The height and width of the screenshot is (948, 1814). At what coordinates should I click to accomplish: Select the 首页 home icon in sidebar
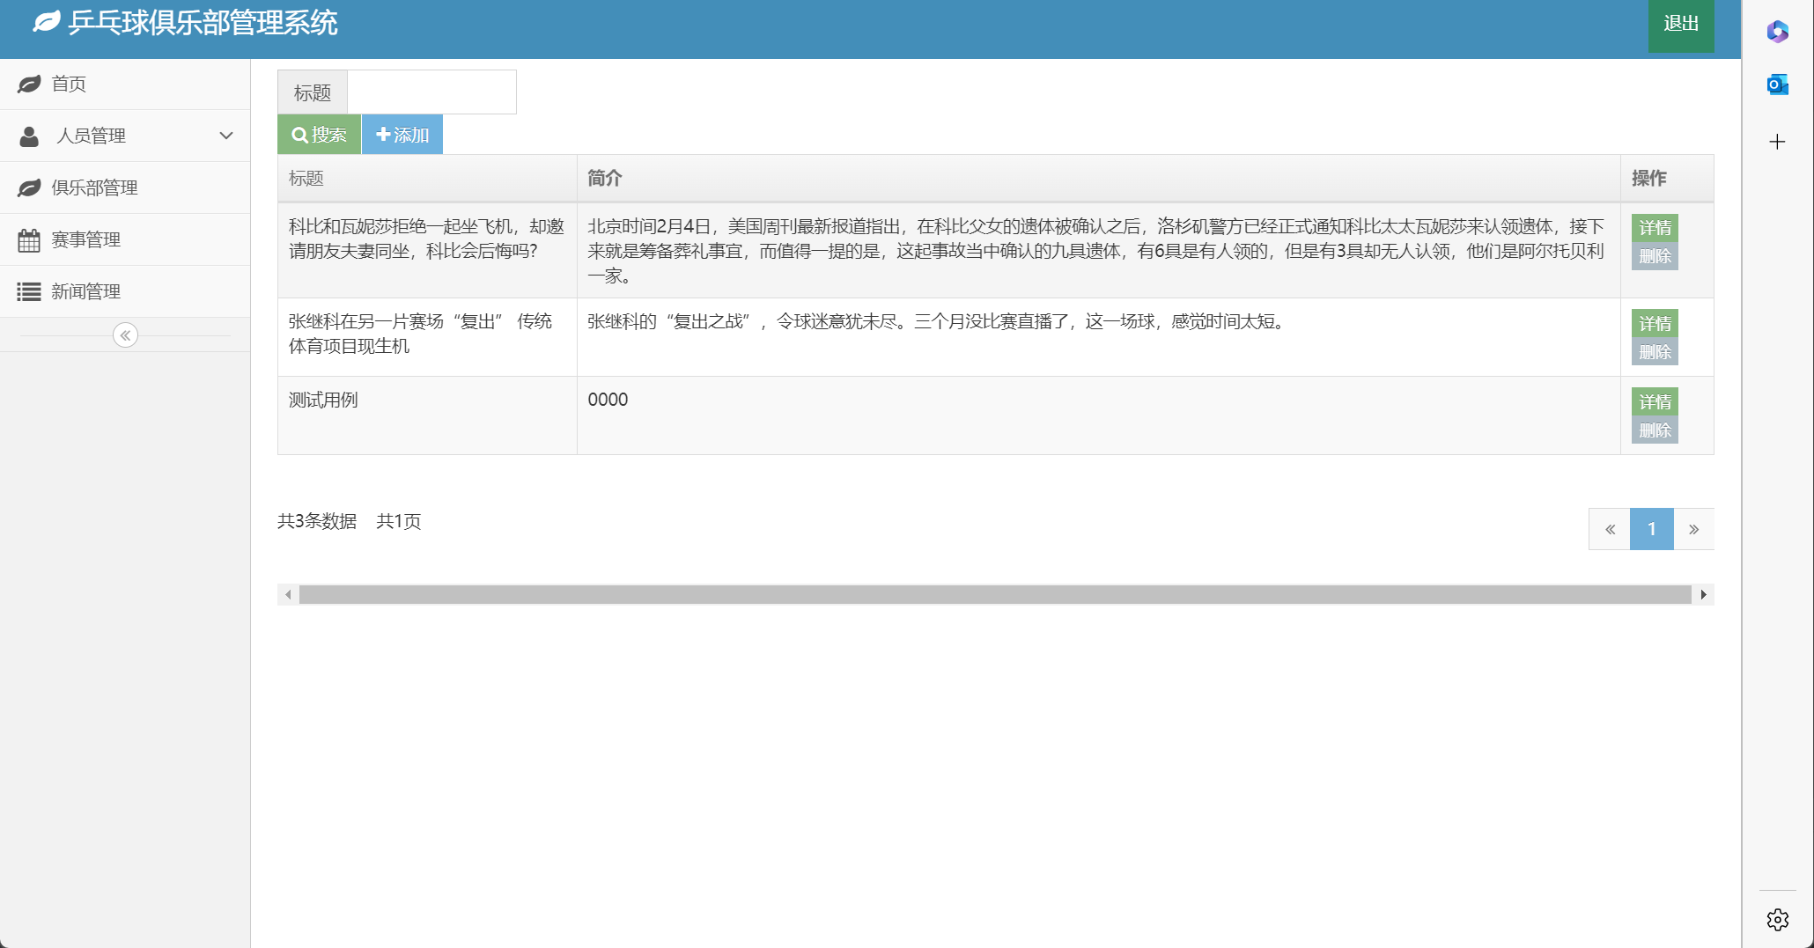(x=30, y=84)
